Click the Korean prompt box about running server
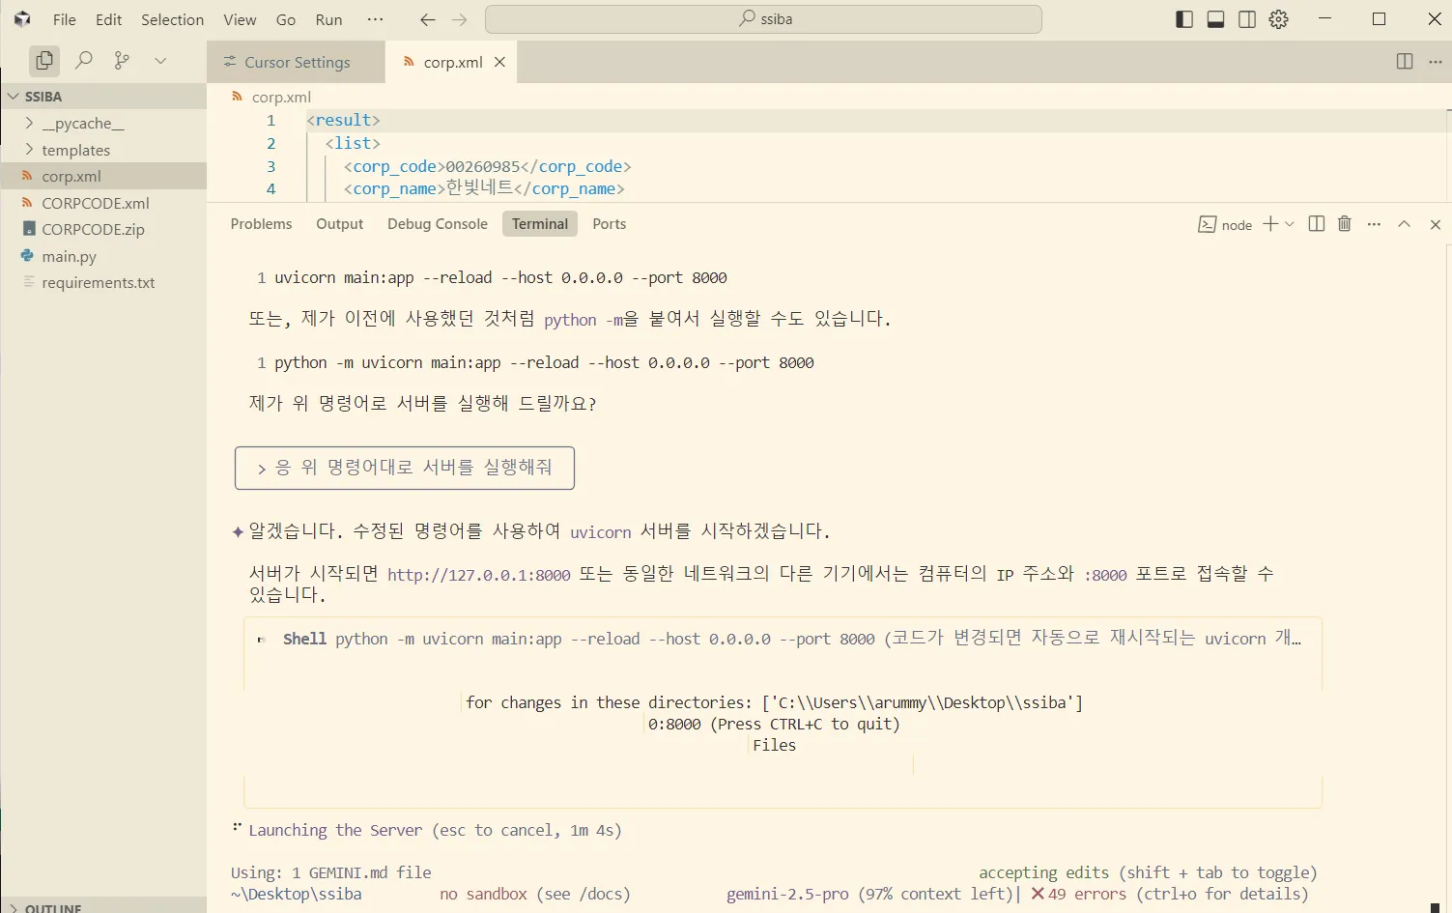Screen dimensions: 1452x913 pyautogui.click(x=405, y=468)
